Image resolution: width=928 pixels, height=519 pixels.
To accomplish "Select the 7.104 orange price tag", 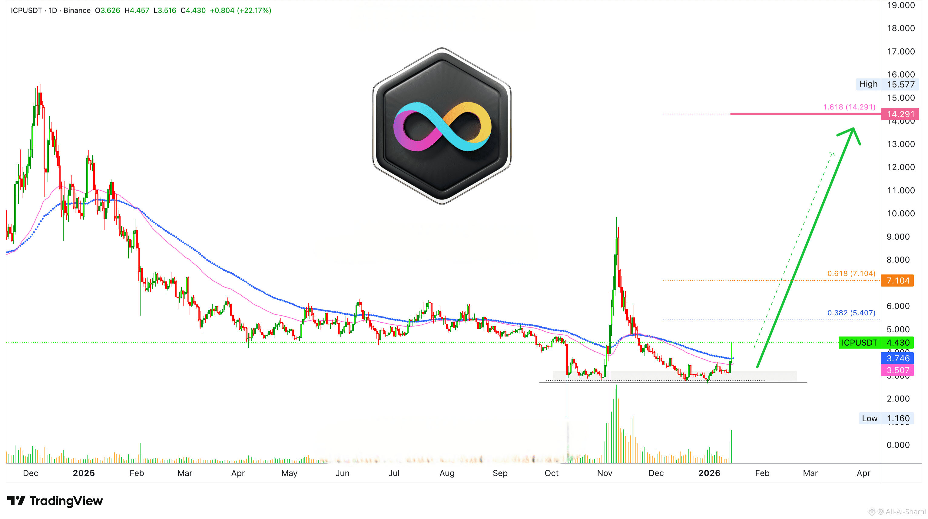I will coord(898,280).
